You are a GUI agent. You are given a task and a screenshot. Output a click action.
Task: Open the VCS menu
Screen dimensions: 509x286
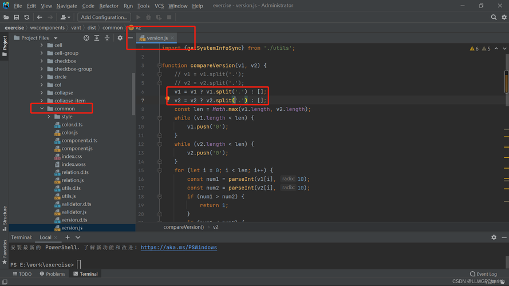(159, 6)
